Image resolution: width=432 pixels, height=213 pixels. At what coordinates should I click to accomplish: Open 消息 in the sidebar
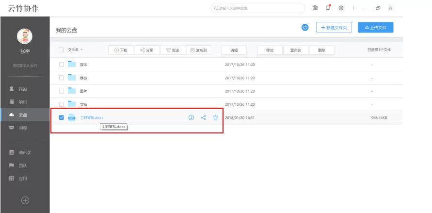coord(25,128)
